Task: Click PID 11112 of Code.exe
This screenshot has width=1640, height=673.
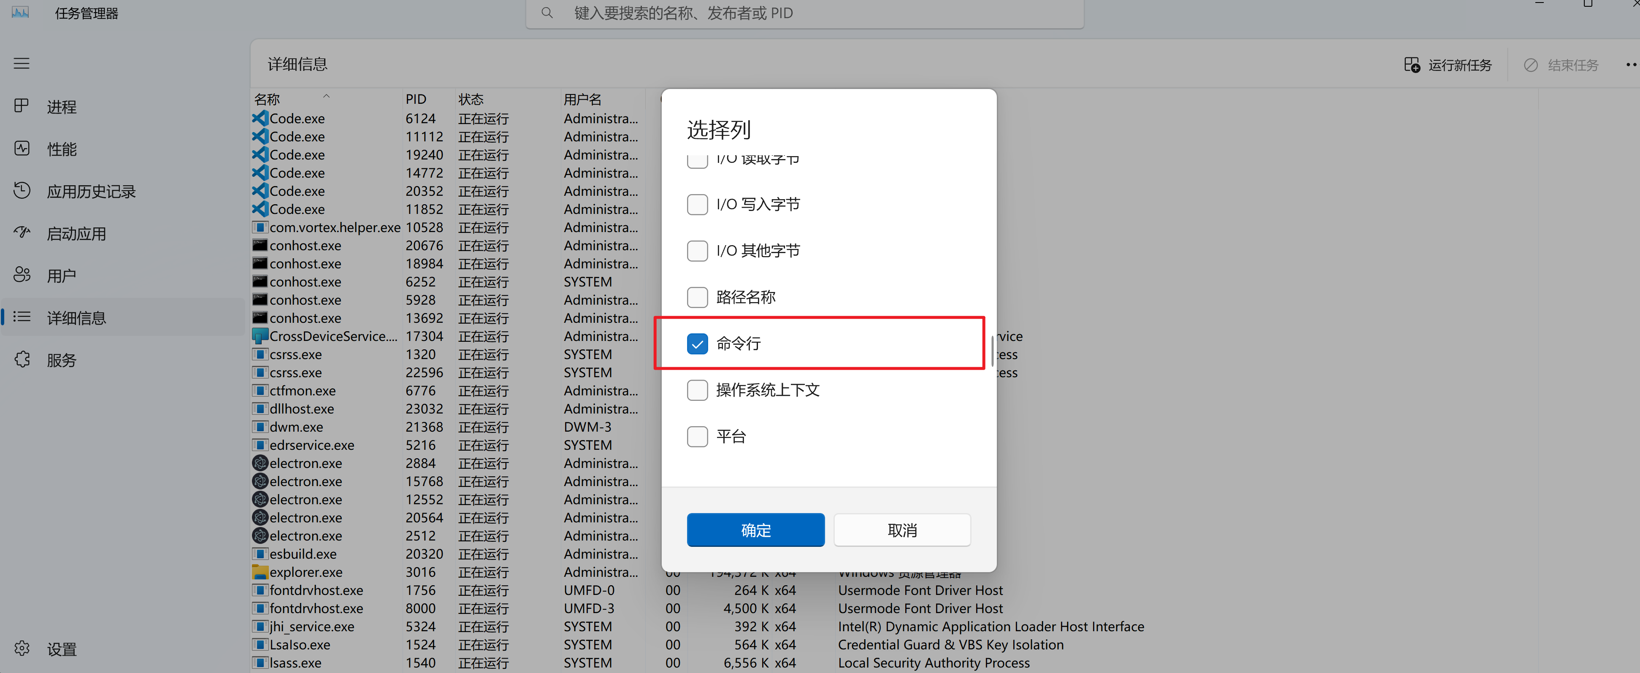Action: point(424,136)
